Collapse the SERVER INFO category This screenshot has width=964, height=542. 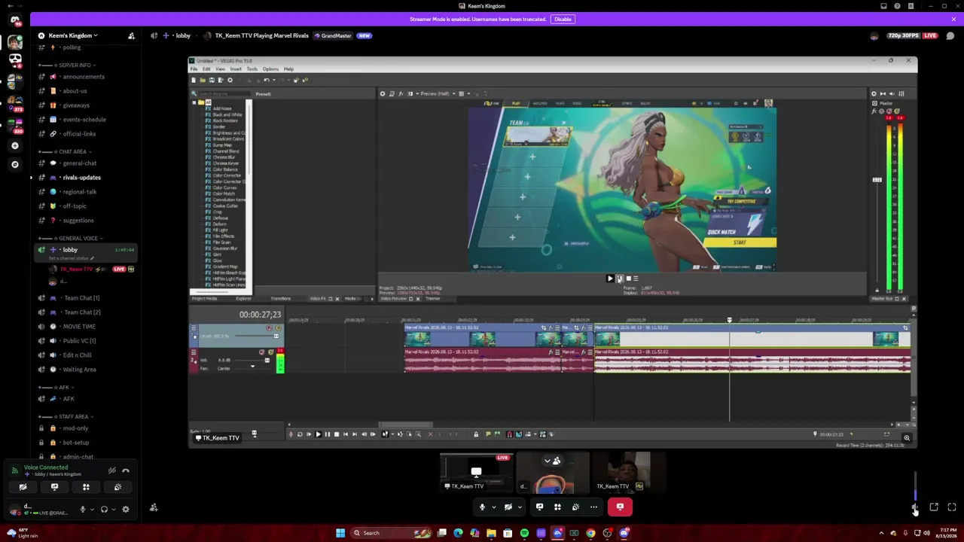tap(68, 65)
